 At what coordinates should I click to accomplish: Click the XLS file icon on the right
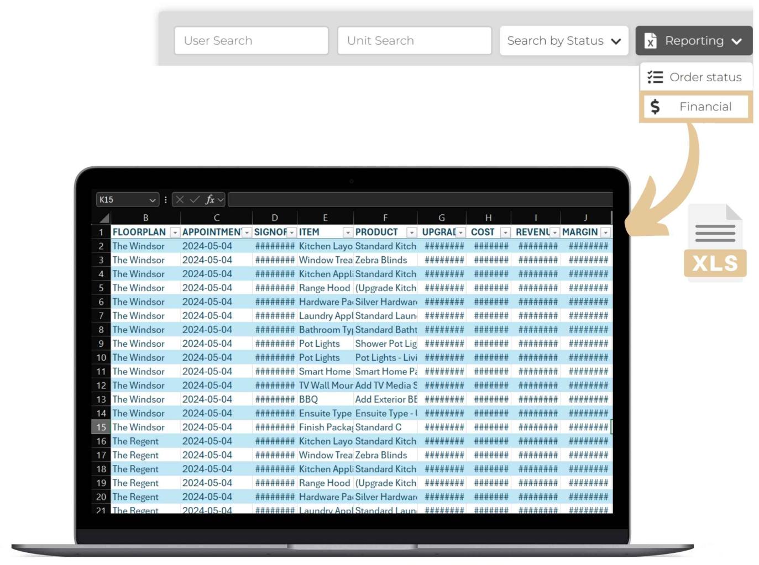pyautogui.click(x=715, y=241)
